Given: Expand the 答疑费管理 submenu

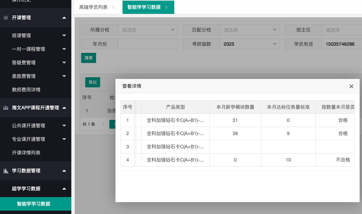Looking at the screenshot, I should tap(64, 63).
